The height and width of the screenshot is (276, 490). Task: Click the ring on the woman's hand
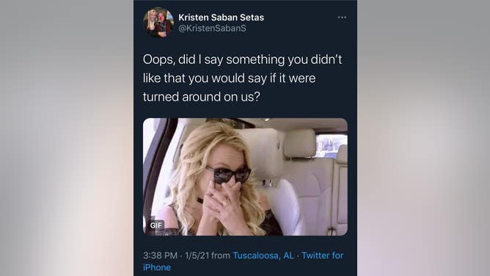coord(226,203)
